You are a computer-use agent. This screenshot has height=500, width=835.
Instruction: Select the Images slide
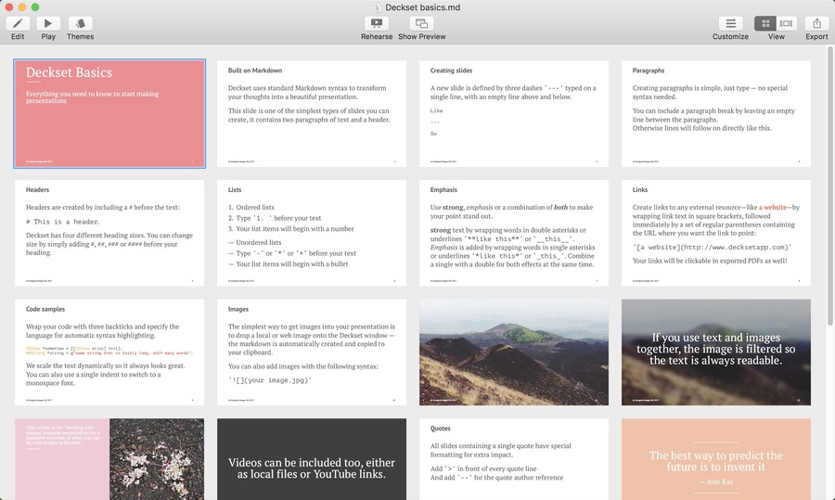tap(312, 352)
